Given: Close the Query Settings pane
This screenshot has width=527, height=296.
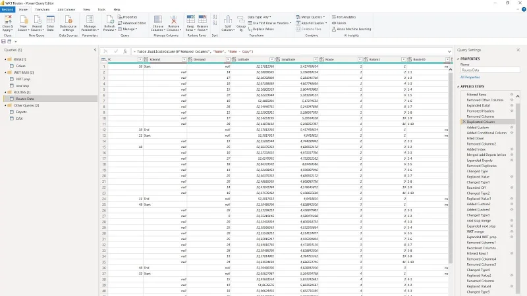Looking at the screenshot, I should 518,50.
